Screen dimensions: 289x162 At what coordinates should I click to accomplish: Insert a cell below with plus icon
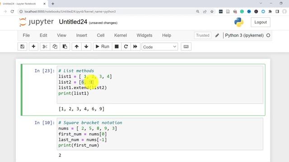(33, 47)
